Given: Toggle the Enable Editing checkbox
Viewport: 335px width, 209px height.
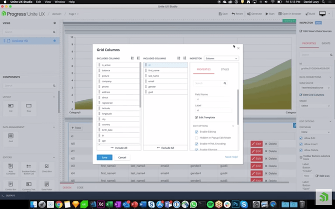Looking at the screenshot, I should pyautogui.click(x=196, y=132).
